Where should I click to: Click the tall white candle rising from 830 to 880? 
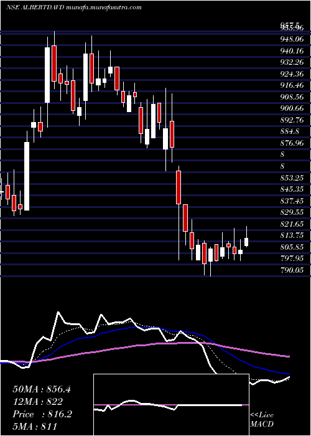click(27, 176)
